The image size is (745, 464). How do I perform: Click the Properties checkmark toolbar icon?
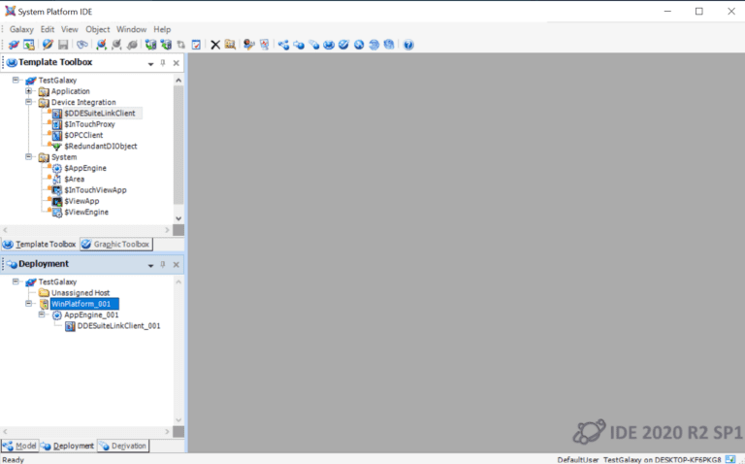196,45
